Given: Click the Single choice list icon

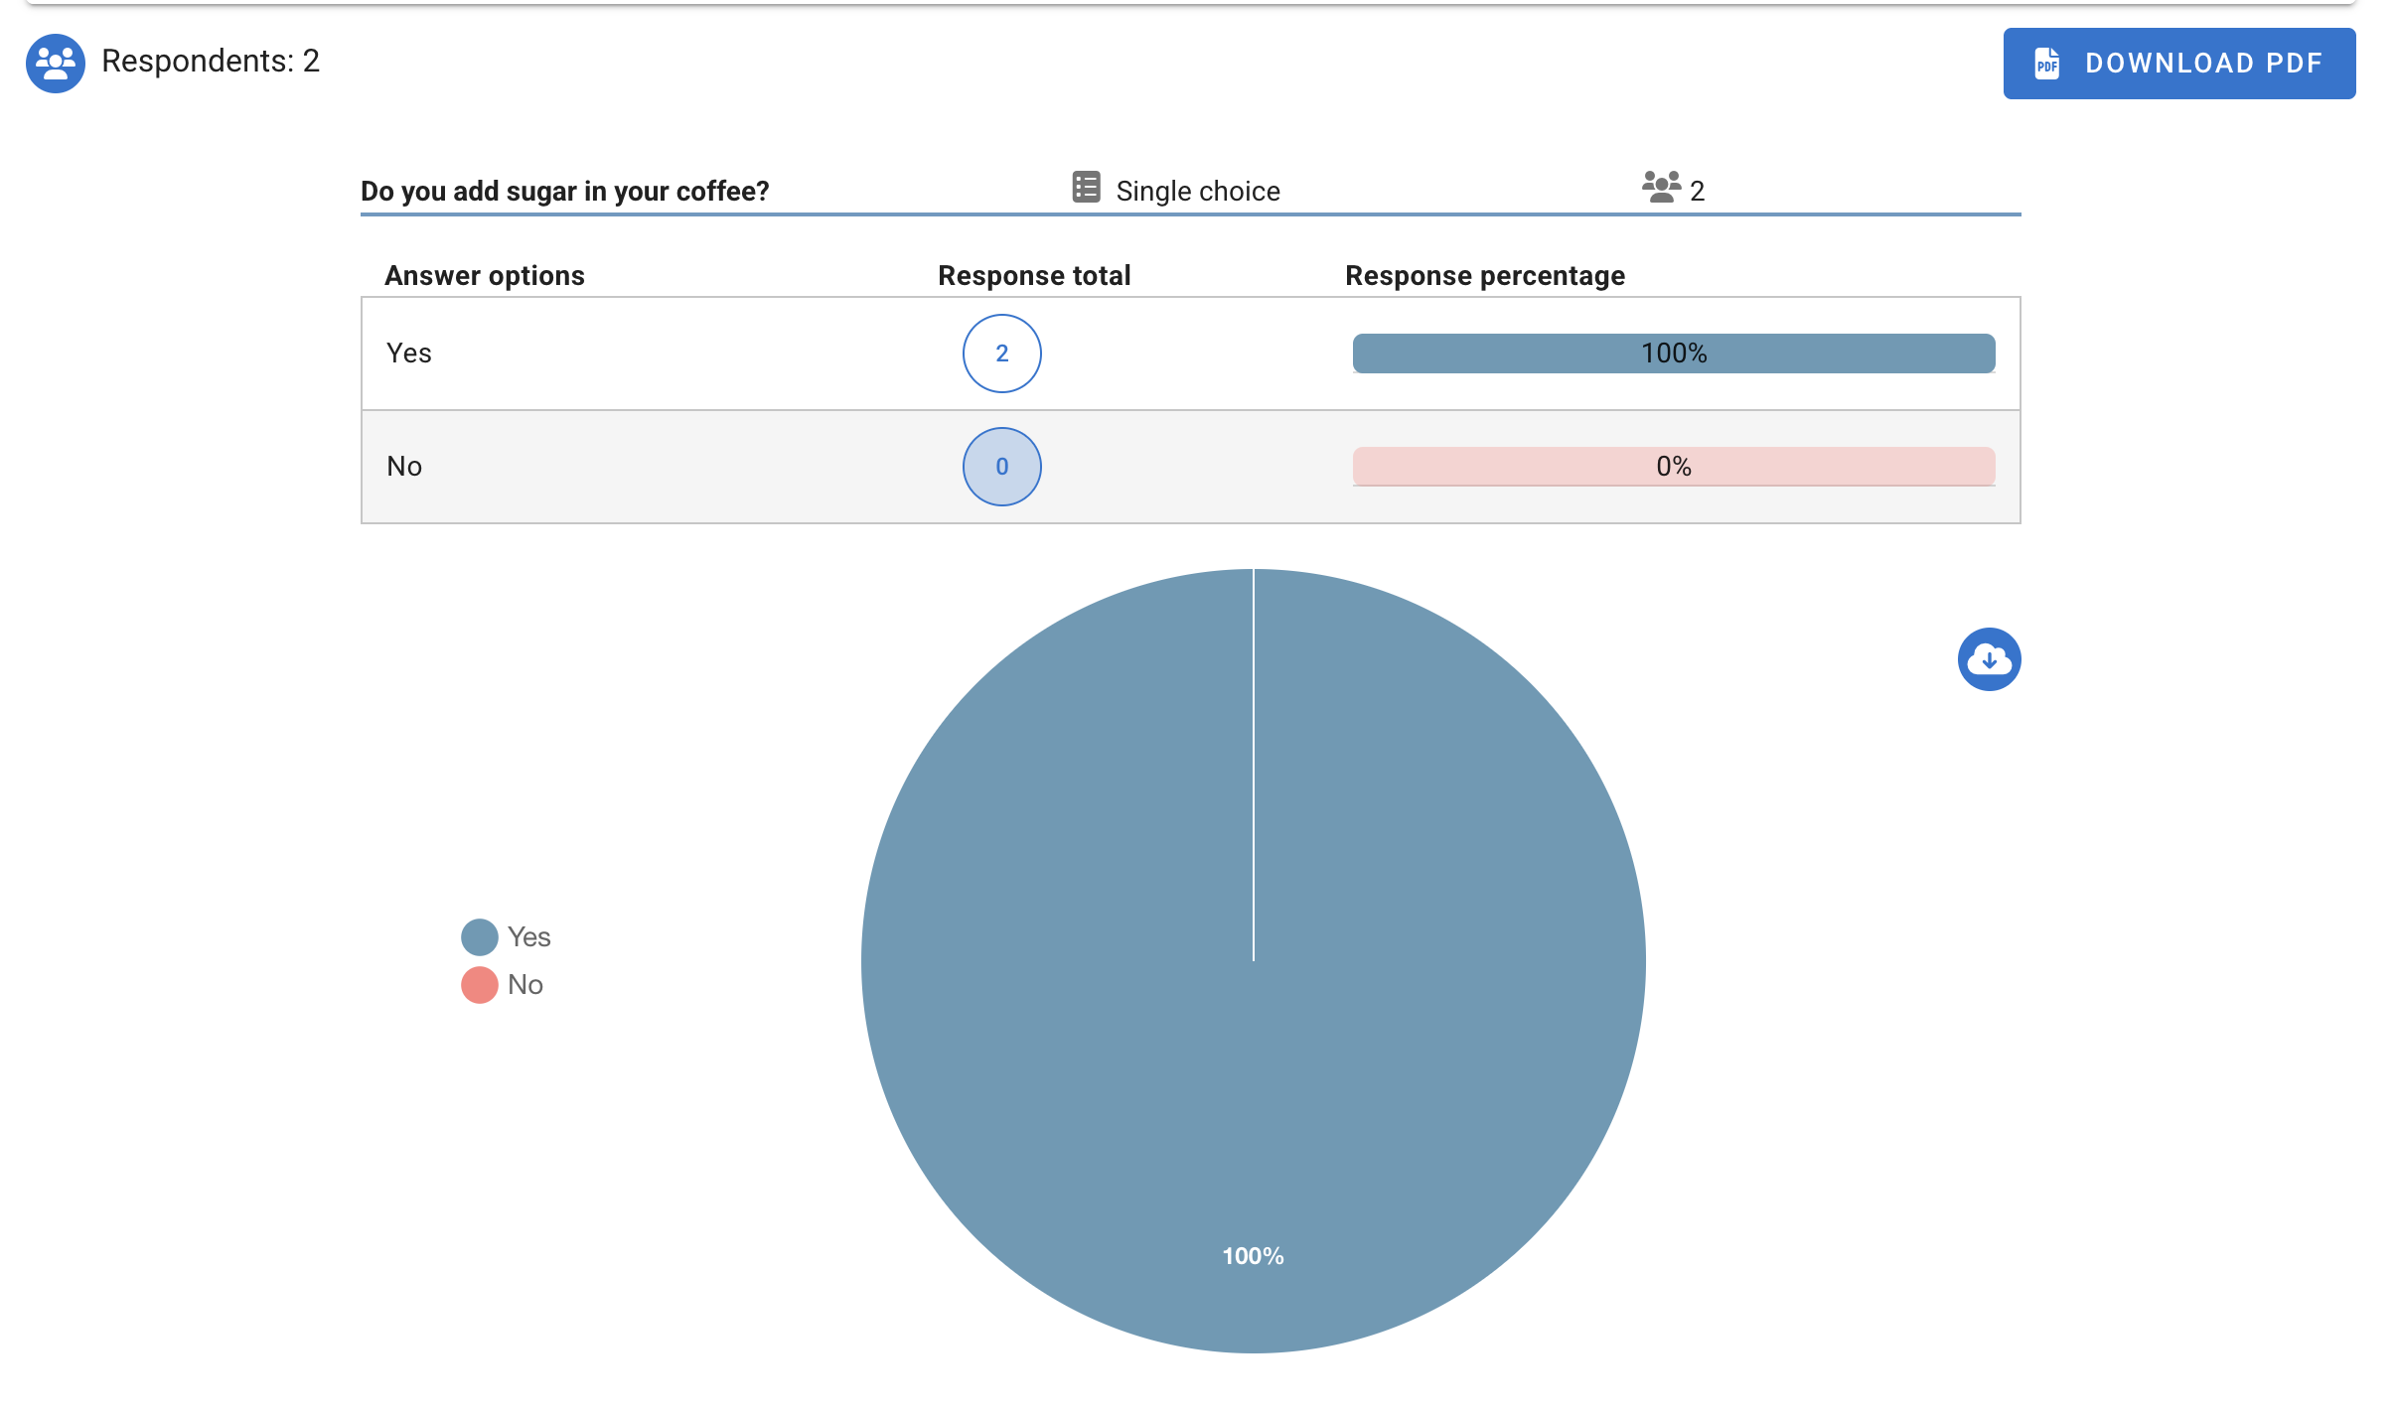Looking at the screenshot, I should tap(1086, 187).
